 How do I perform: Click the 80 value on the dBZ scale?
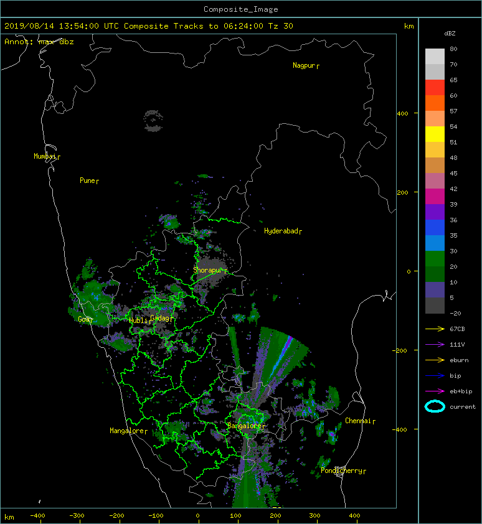click(453, 49)
